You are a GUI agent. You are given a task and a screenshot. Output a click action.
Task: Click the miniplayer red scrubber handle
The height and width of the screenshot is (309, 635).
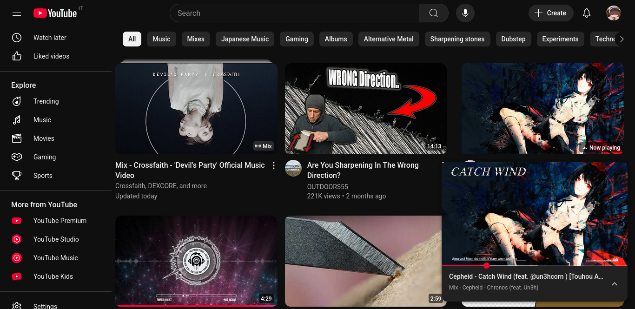pyautogui.click(x=486, y=266)
